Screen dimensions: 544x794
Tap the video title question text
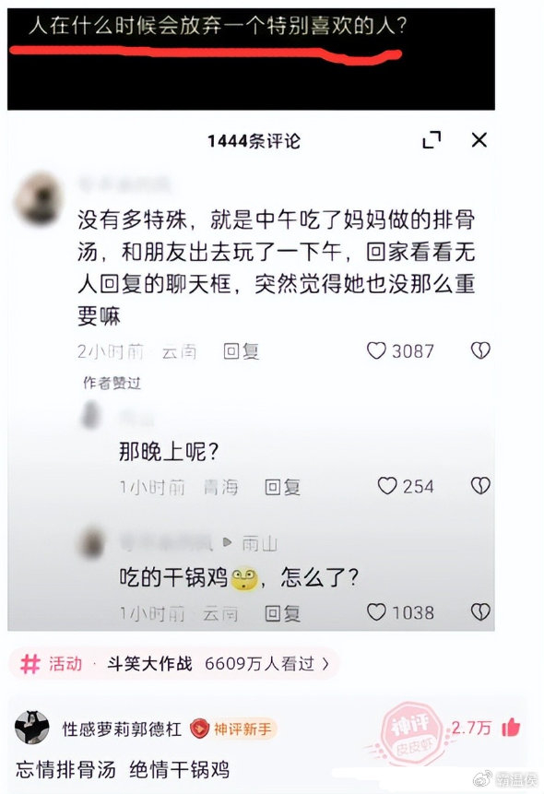click(x=218, y=25)
